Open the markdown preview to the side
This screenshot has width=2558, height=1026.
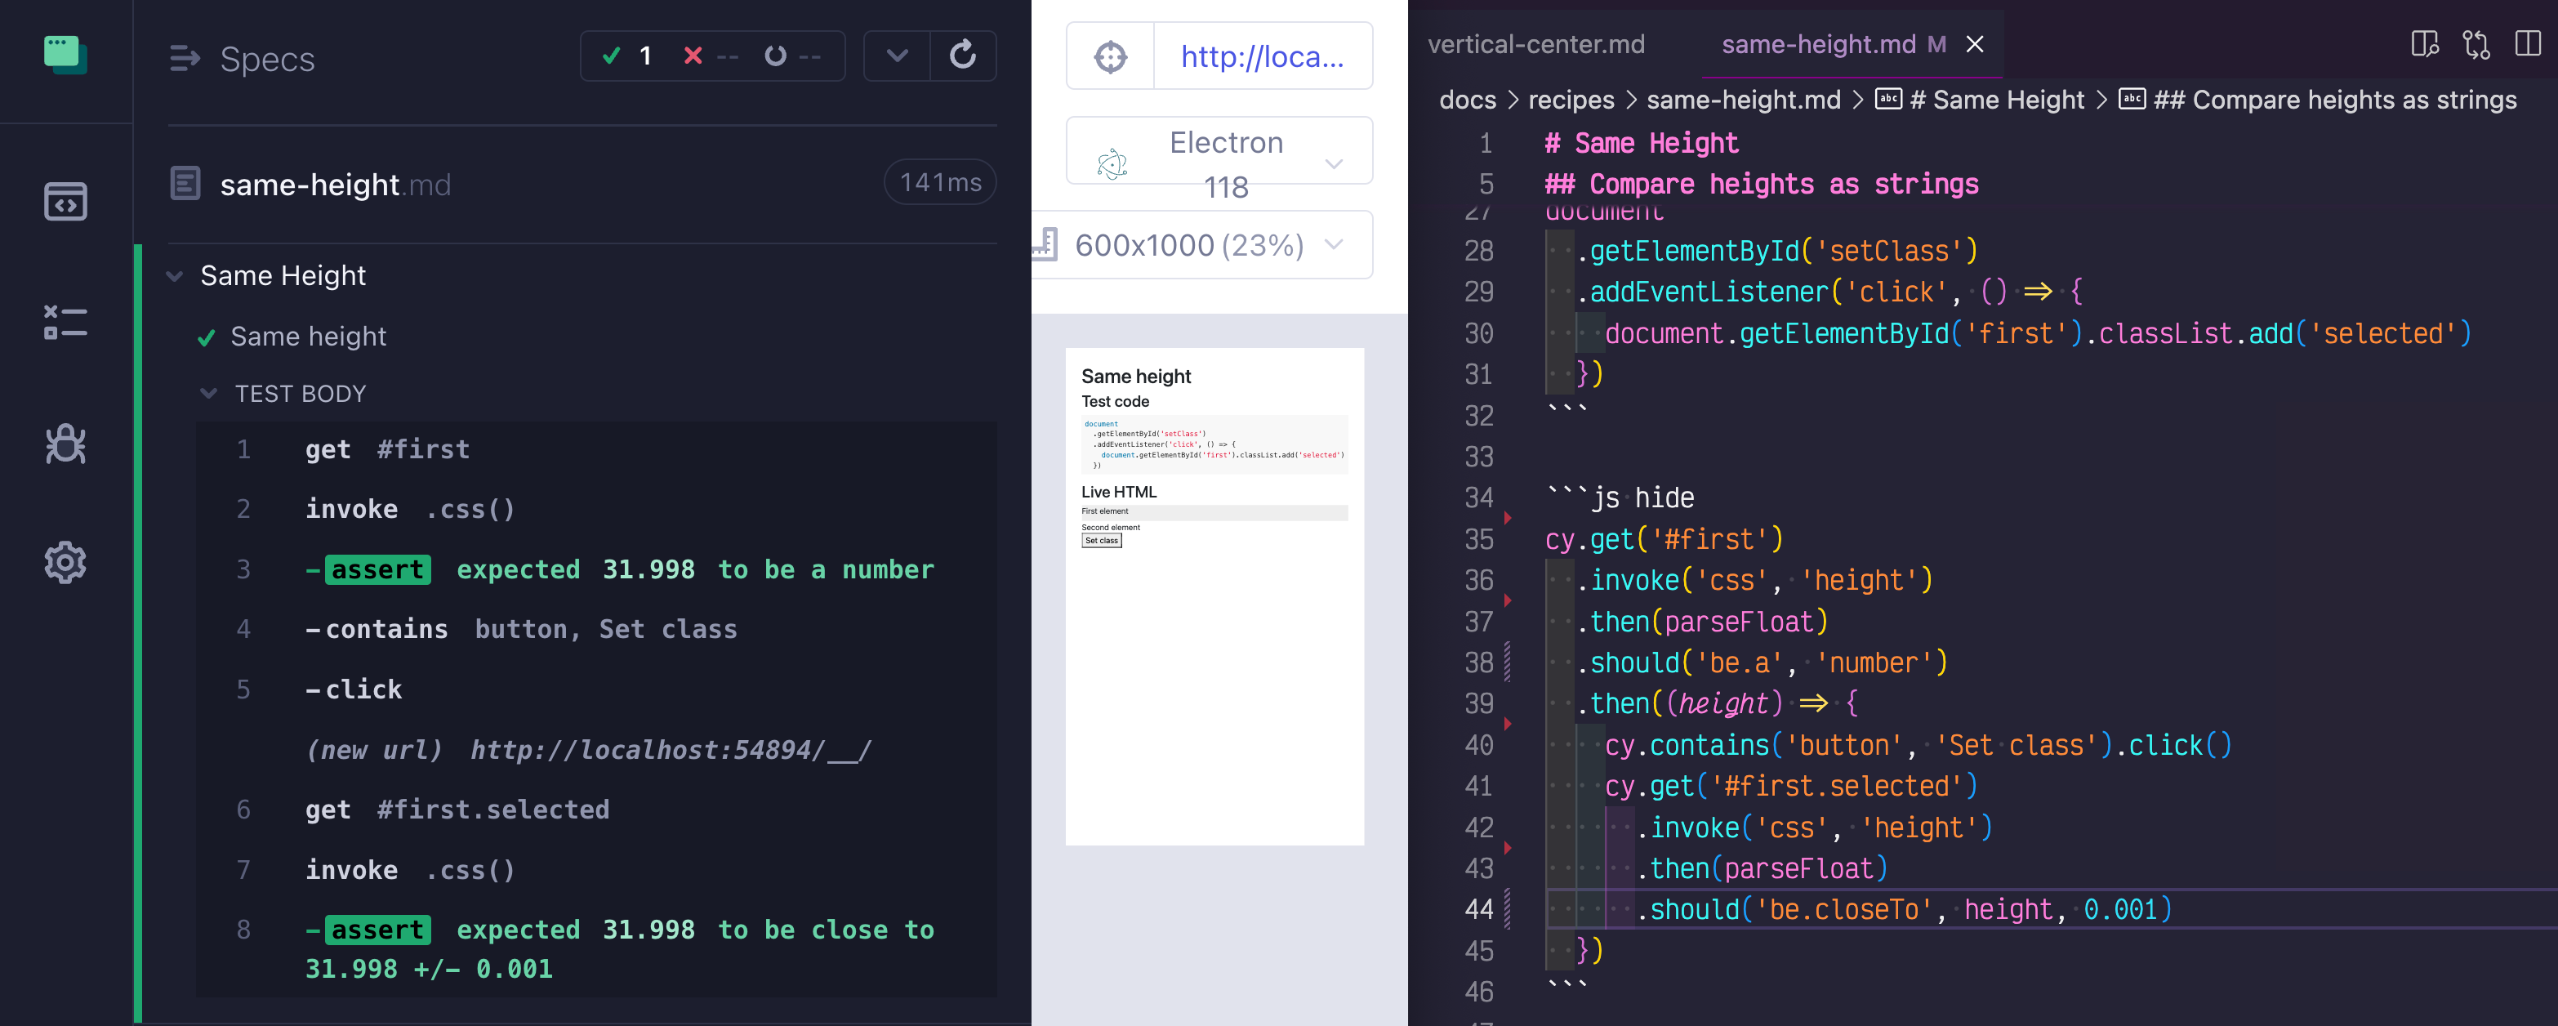pyautogui.click(x=2424, y=45)
